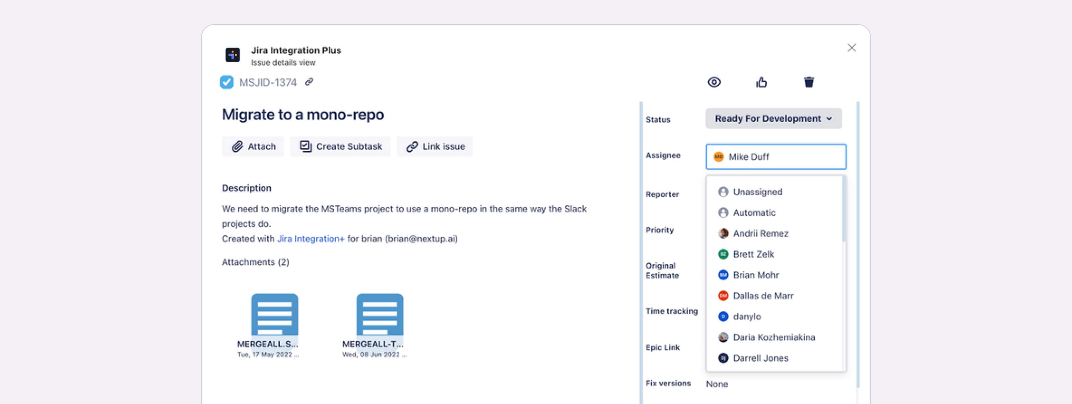Click the Fix versions value None
Image resolution: width=1072 pixels, height=404 pixels.
(x=717, y=384)
